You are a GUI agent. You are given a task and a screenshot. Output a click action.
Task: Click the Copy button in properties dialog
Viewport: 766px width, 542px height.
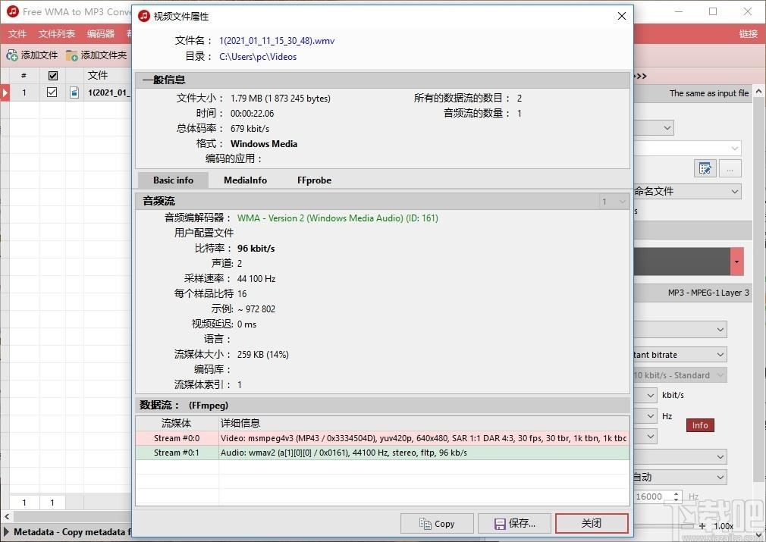[437, 524]
